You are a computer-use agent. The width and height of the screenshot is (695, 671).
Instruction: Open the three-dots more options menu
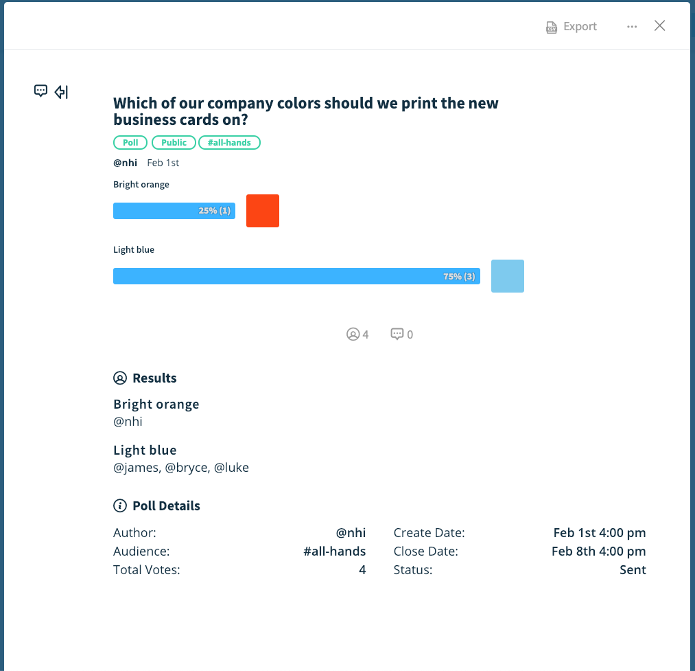[x=632, y=27]
